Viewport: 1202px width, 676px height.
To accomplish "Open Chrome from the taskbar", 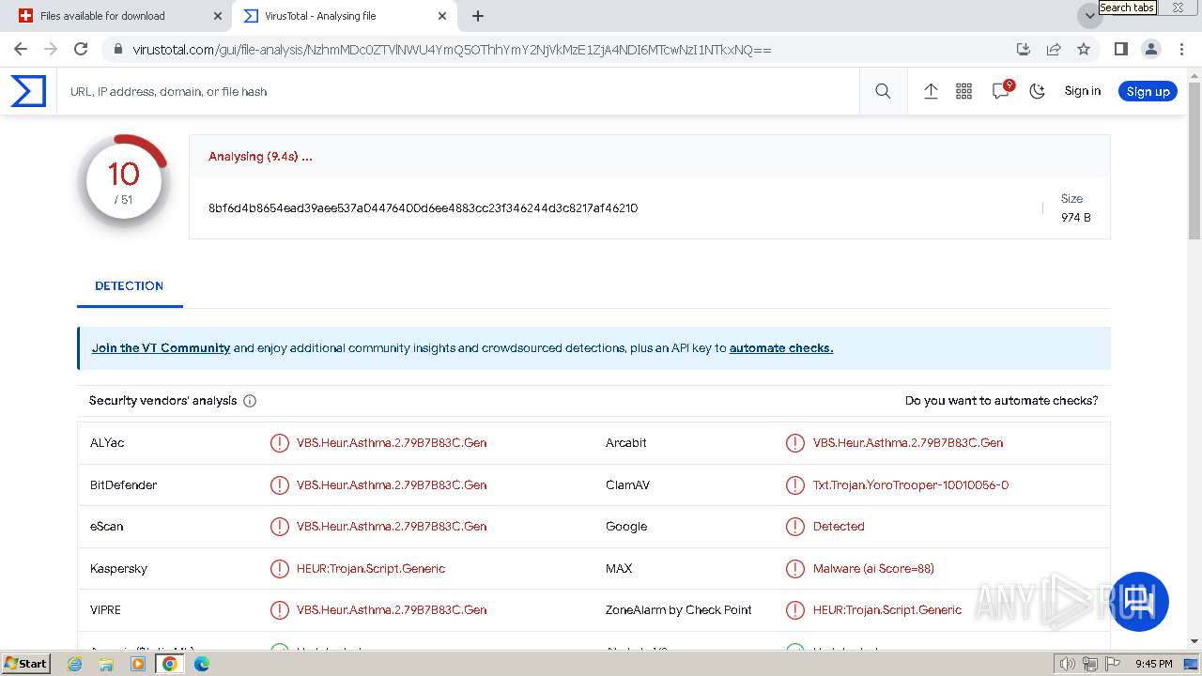I will tap(170, 664).
